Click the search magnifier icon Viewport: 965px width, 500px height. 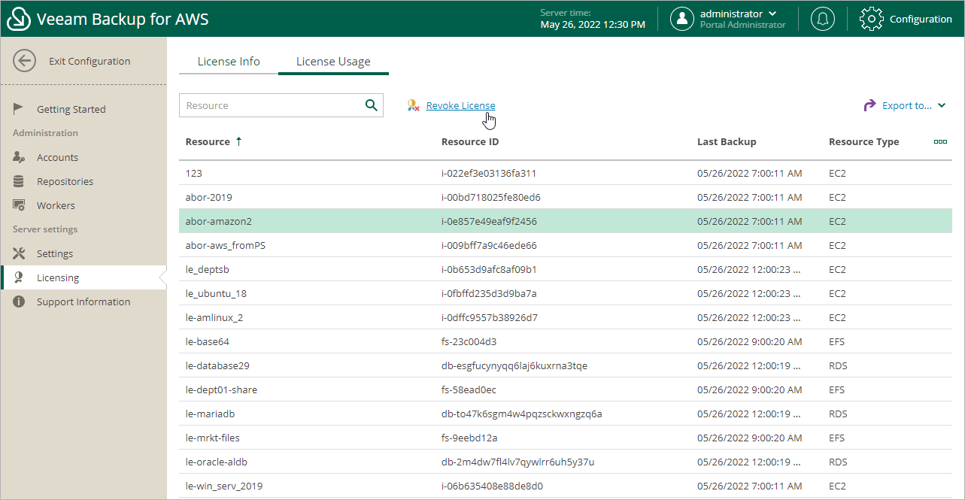(x=371, y=105)
